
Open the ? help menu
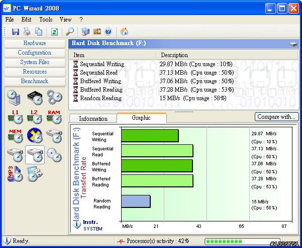(81, 20)
